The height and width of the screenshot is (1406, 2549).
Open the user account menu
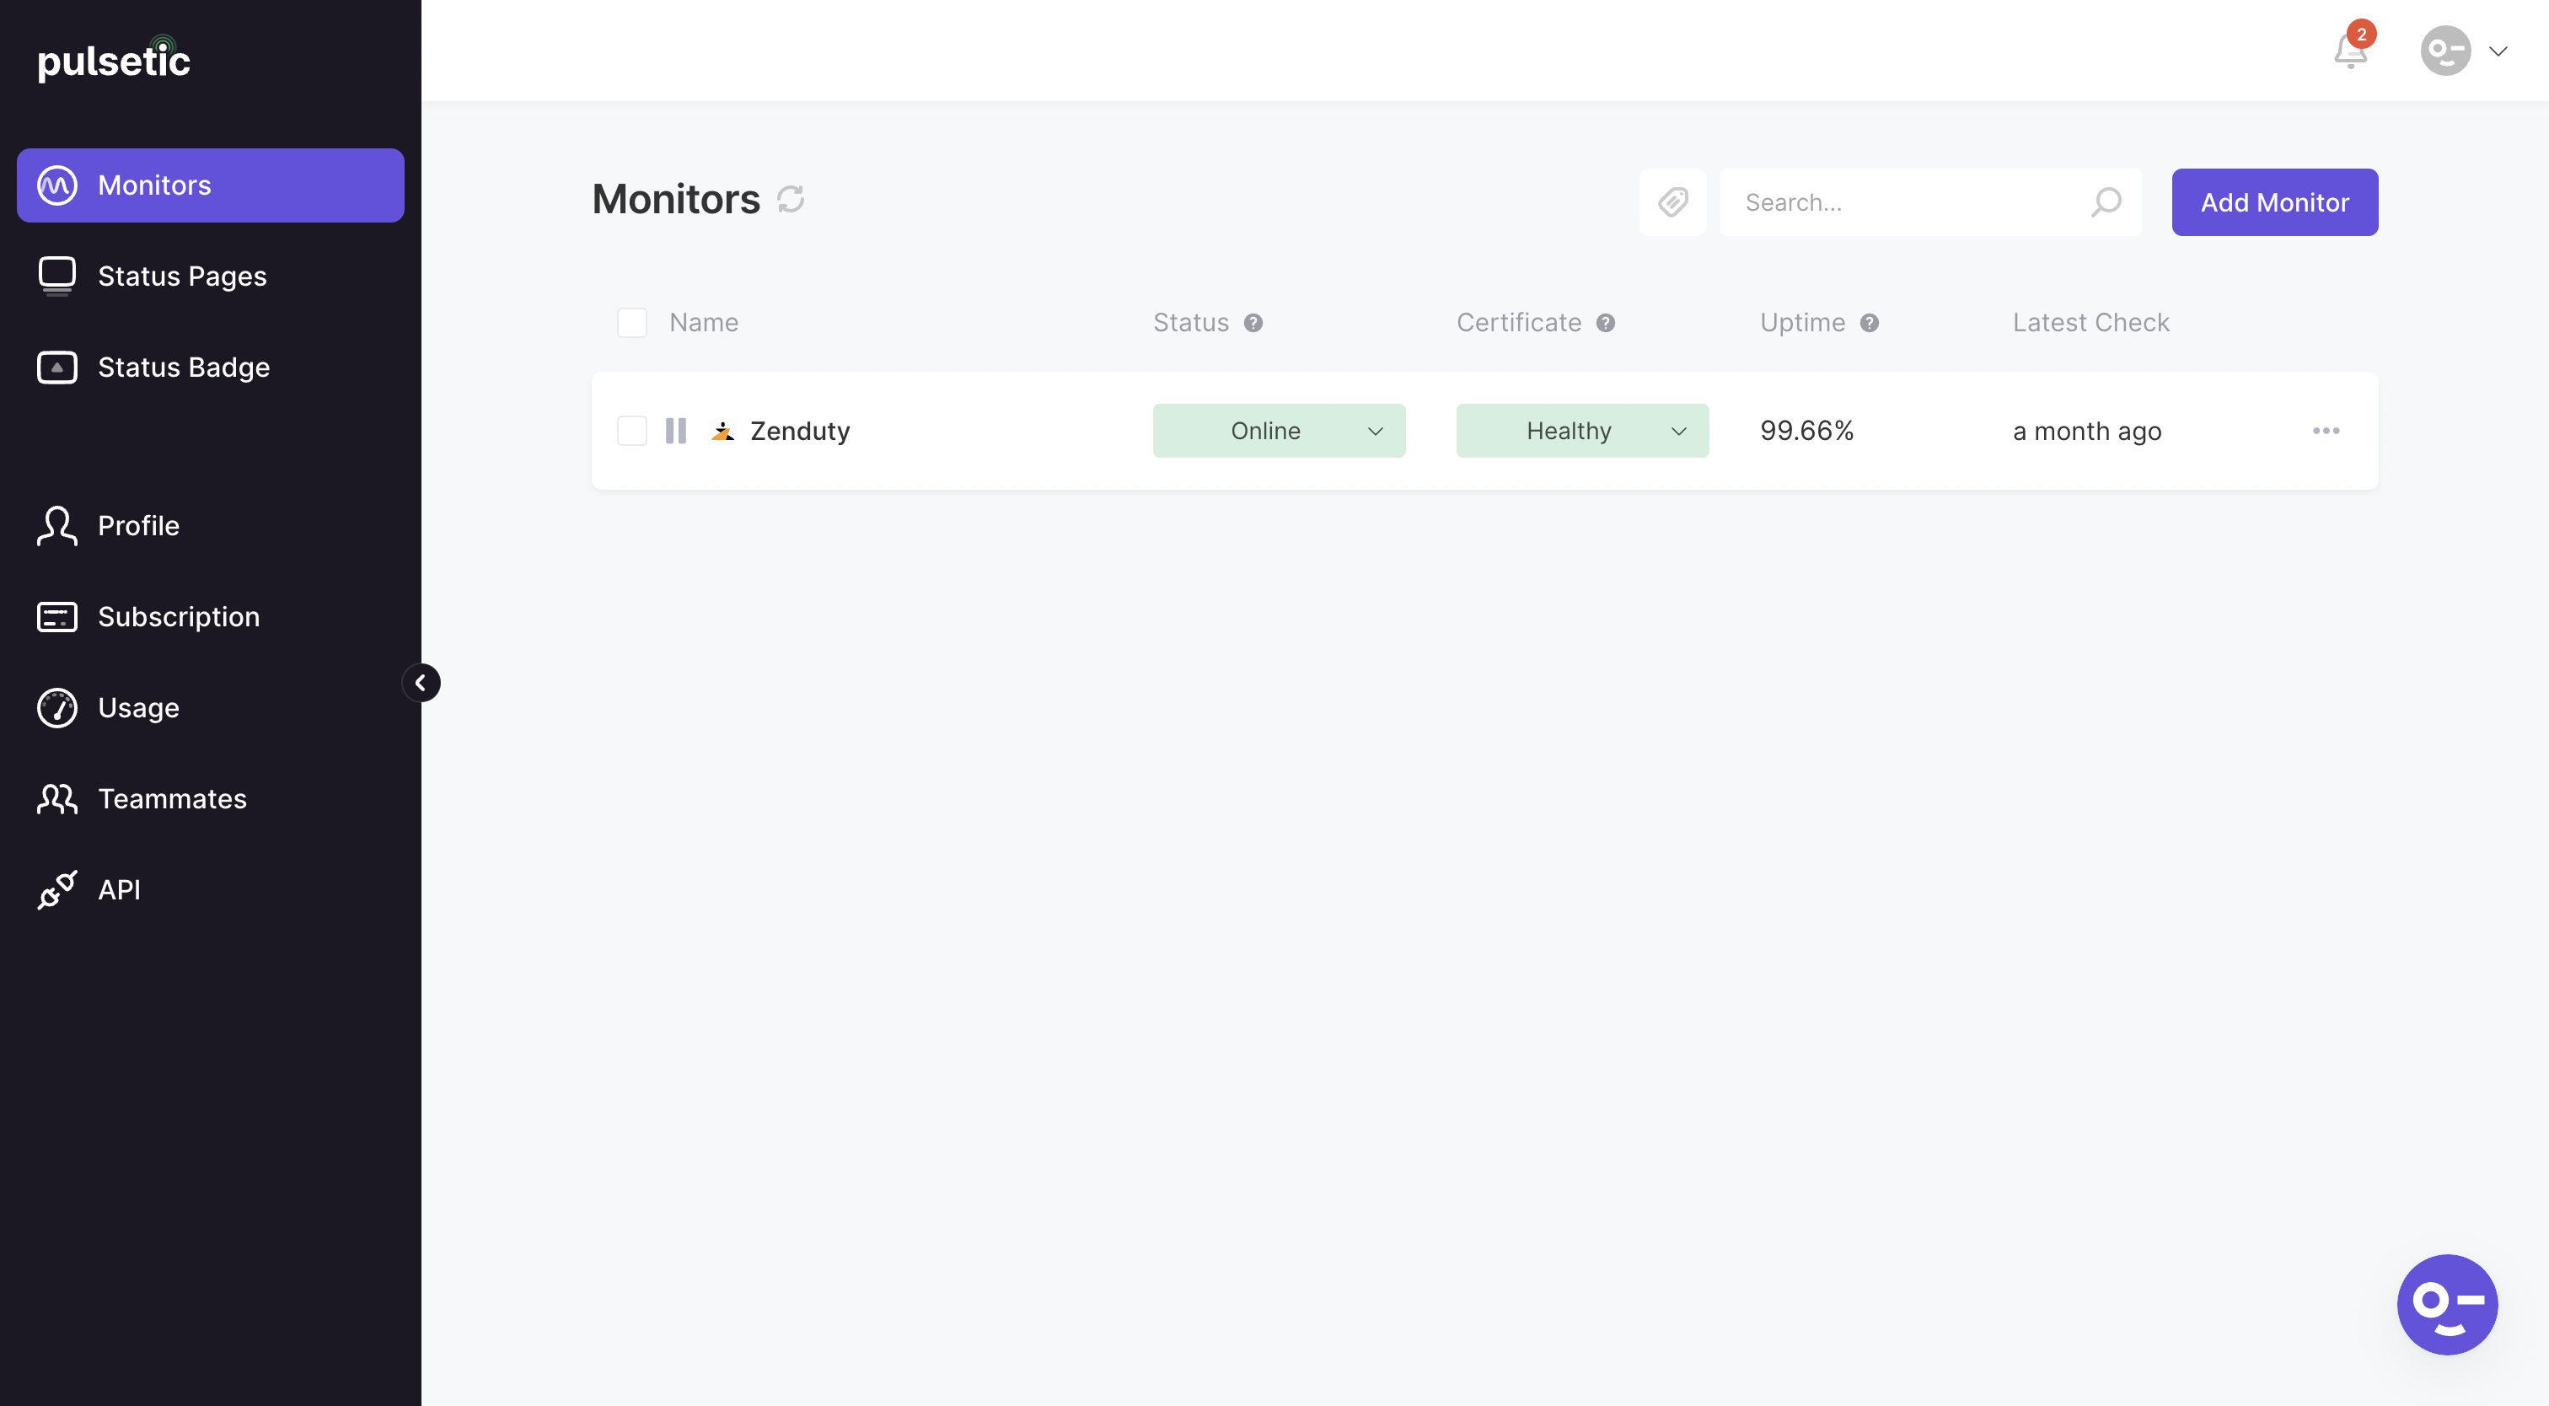click(x=2463, y=51)
